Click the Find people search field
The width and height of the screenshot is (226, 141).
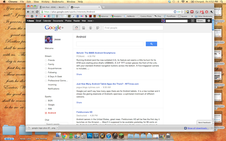pos(133,28)
